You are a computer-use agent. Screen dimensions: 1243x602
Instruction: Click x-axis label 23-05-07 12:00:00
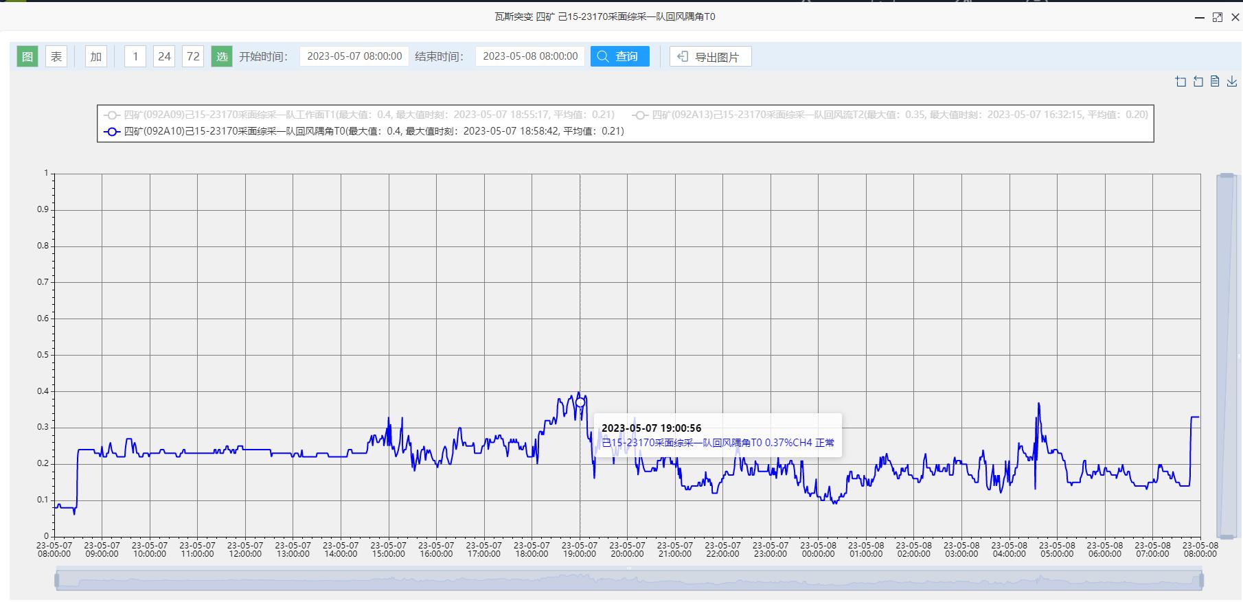tap(245, 549)
